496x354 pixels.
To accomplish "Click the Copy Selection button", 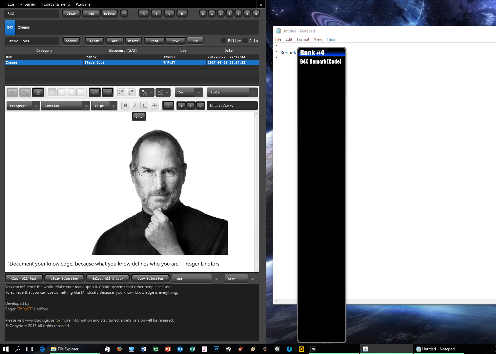I will click(150, 279).
